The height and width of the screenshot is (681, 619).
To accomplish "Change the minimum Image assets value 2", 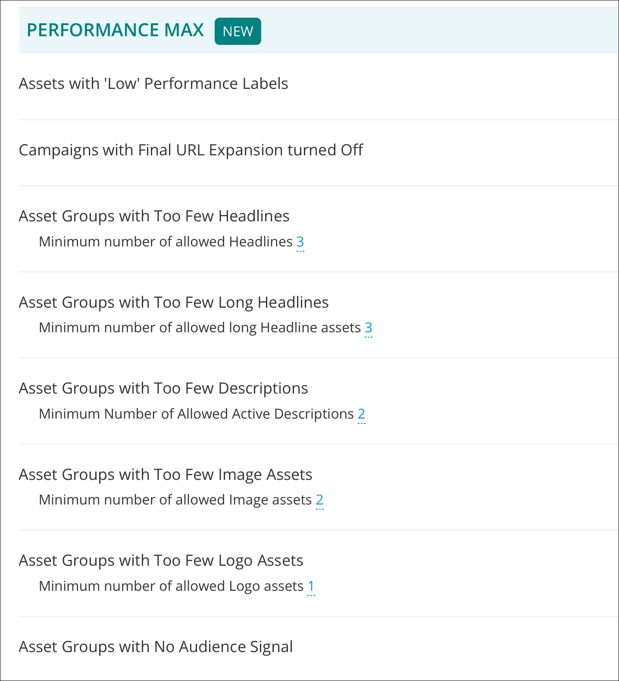I will point(319,500).
